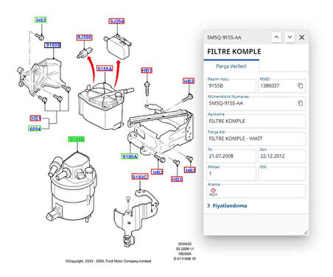The height and width of the screenshot is (277, 333).
Task: Close the FILTRE KOMPLE part panel
Action: pos(302,38)
